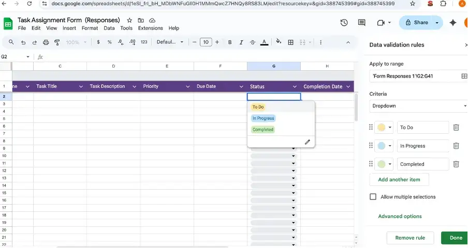Click Add another item button
This screenshot has height=248, width=468.
point(399,179)
